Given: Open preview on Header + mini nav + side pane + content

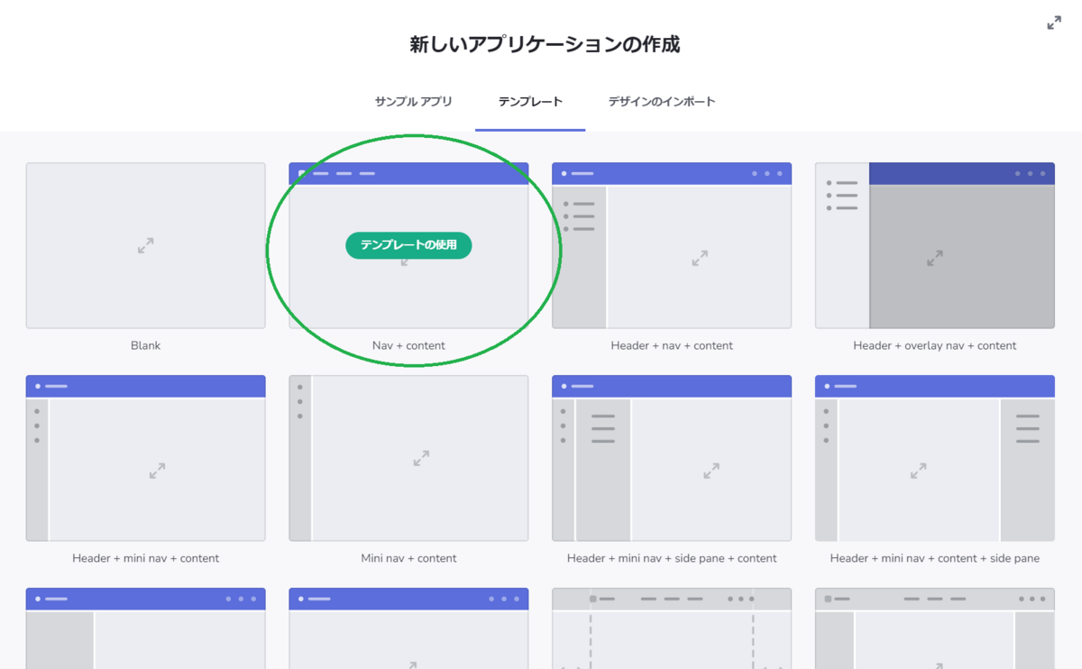Looking at the screenshot, I should 711,471.
